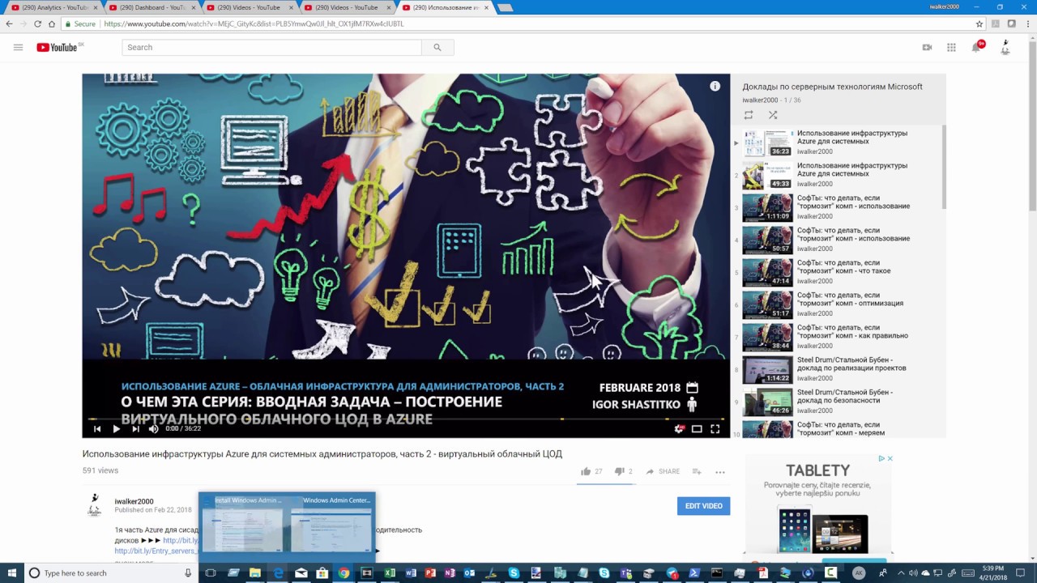Dislike the video with thumbs down
This screenshot has height=583, width=1037.
point(620,471)
